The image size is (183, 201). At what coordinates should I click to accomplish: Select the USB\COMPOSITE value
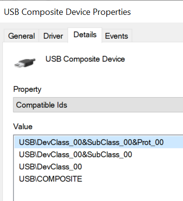tap(51, 179)
